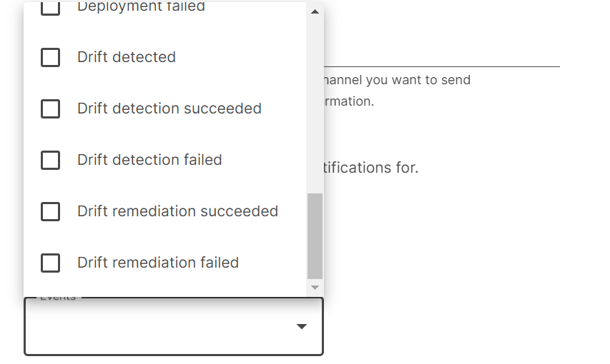
Task: Grab the grey scrollbar thumb in the list
Action: (x=315, y=236)
